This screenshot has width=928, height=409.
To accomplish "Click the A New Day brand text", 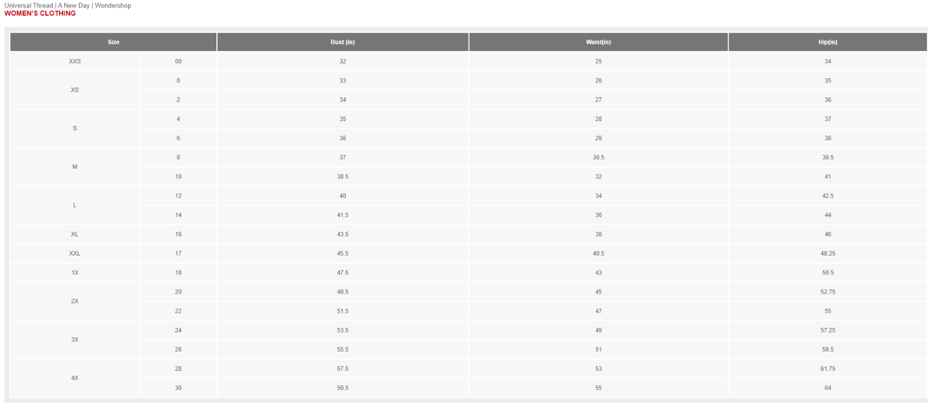I will [x=74, y=6].
